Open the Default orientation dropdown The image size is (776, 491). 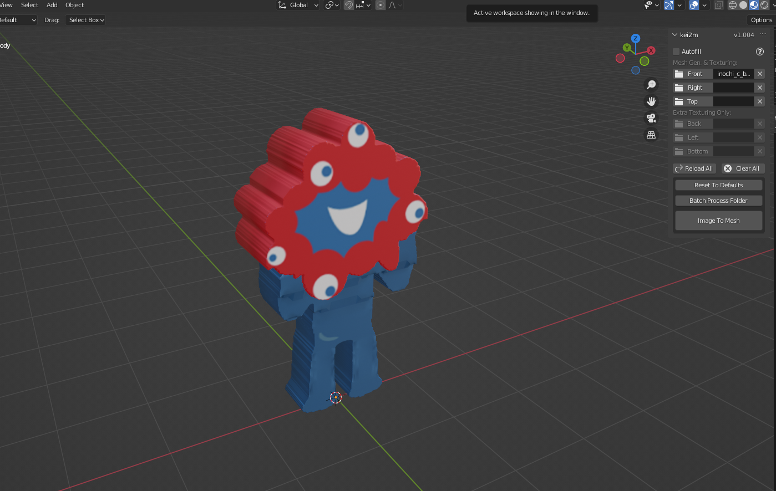[x=18, y=20]
